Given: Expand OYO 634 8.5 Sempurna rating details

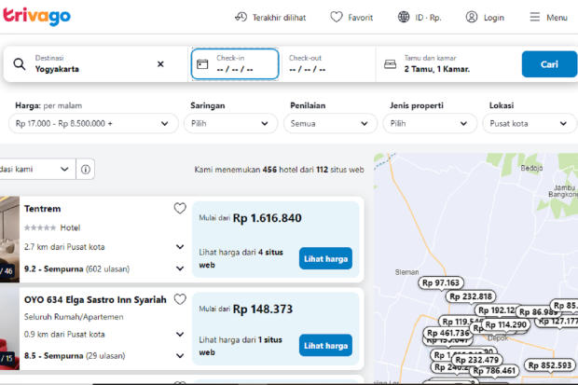Looking at the screenshot, I should pos(180,355).
